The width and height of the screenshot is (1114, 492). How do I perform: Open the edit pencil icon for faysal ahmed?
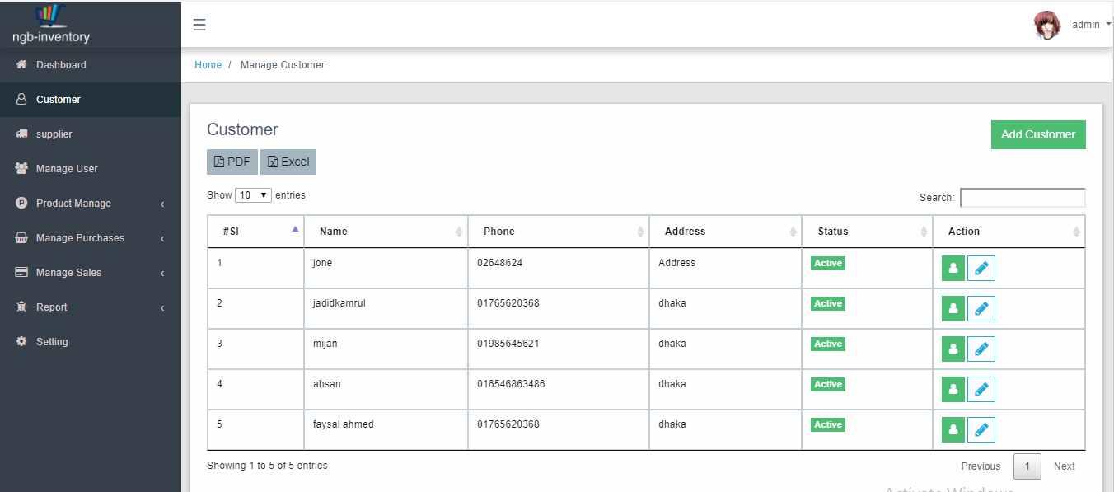point(981,429)
